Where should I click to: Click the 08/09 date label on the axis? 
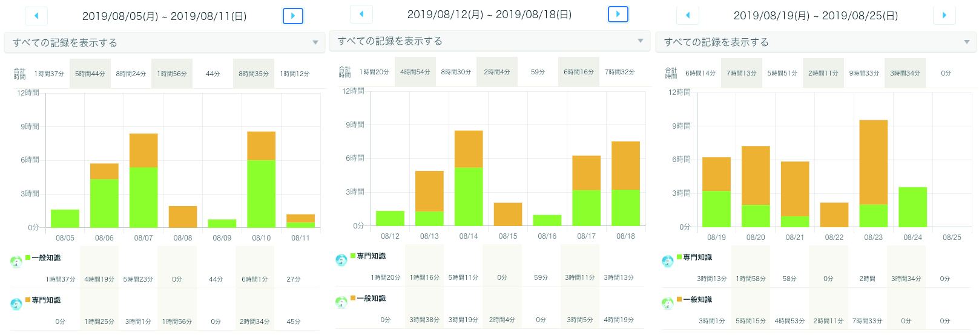tap(222, 238)
